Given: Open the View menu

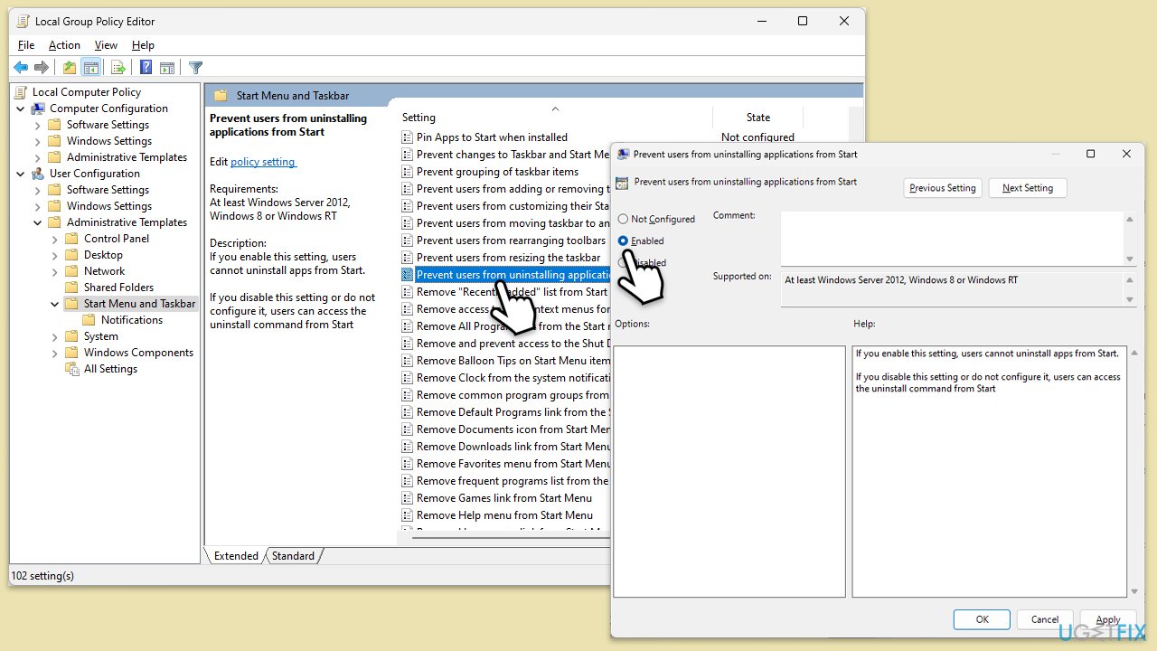Looking at the screenshot, I should point(106,45).
